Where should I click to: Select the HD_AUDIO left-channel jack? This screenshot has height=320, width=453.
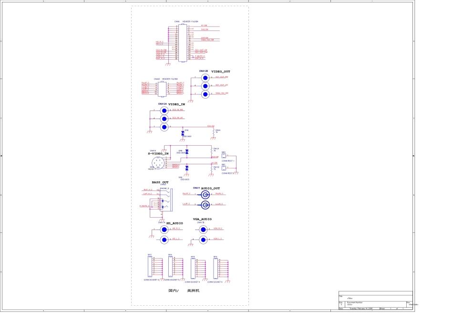164,240
